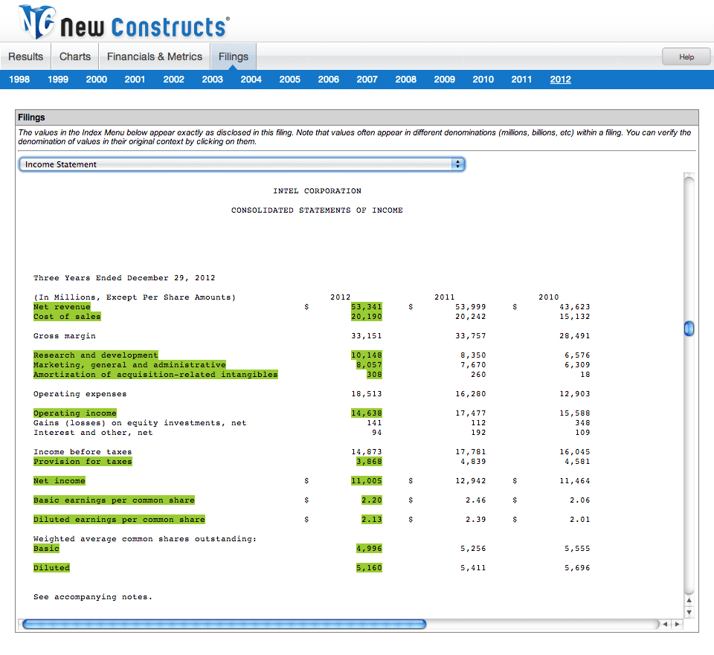Screen dimensions: 714x655
Task: Select the Filings tab
Action: 233,57
